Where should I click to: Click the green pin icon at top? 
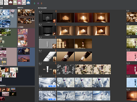point(35,3)
